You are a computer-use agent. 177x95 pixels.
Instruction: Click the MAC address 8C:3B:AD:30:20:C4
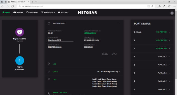pos(92,40)
